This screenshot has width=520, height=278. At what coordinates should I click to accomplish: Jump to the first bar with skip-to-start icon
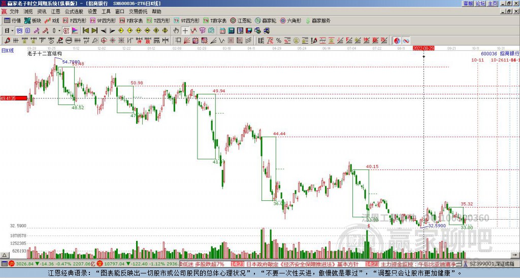tap(85, 30)
